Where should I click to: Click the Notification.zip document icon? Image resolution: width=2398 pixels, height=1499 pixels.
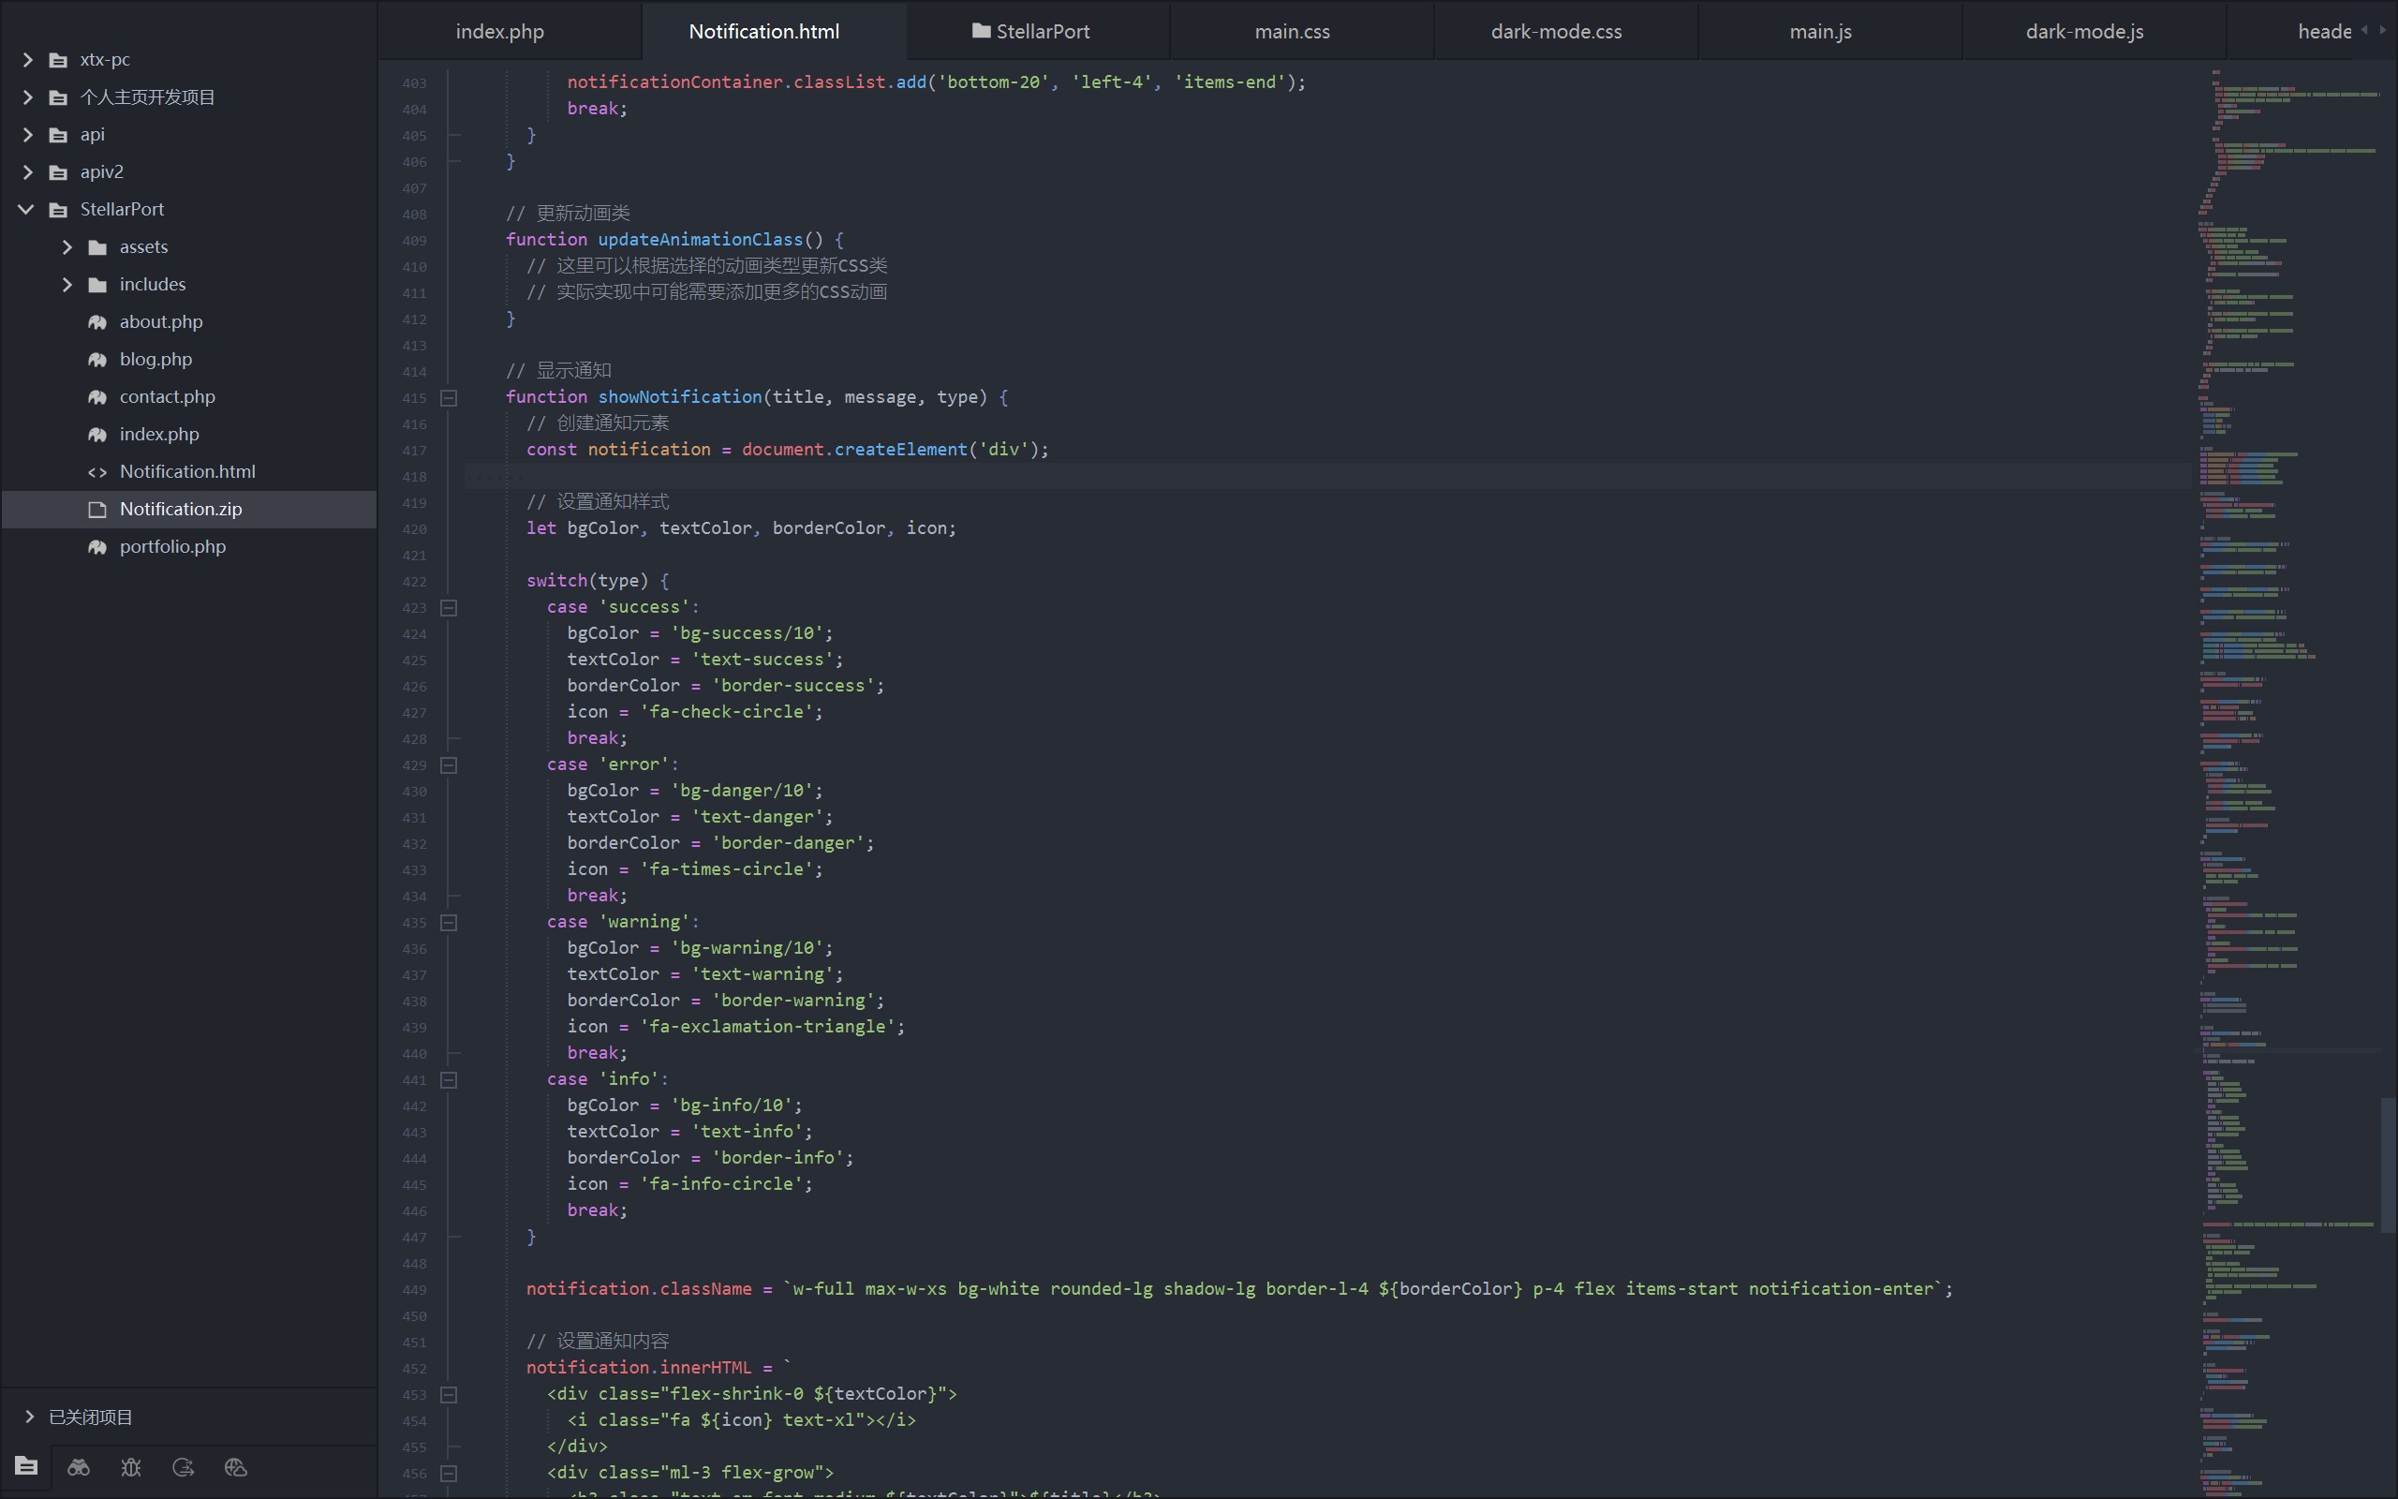[x=97, y=510]
